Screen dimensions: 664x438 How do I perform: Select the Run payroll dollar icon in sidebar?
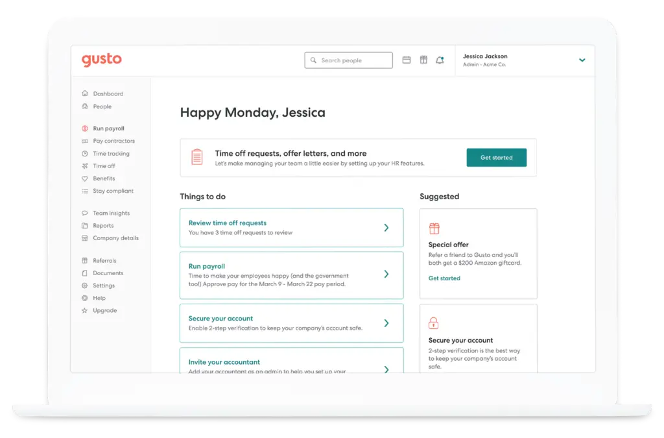[x=85, y=128]
